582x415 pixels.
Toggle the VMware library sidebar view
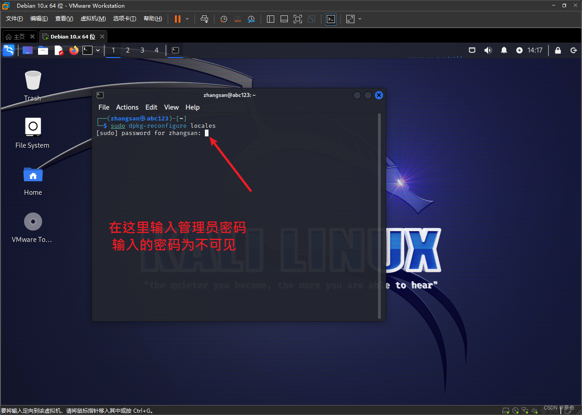pos(271,19)
